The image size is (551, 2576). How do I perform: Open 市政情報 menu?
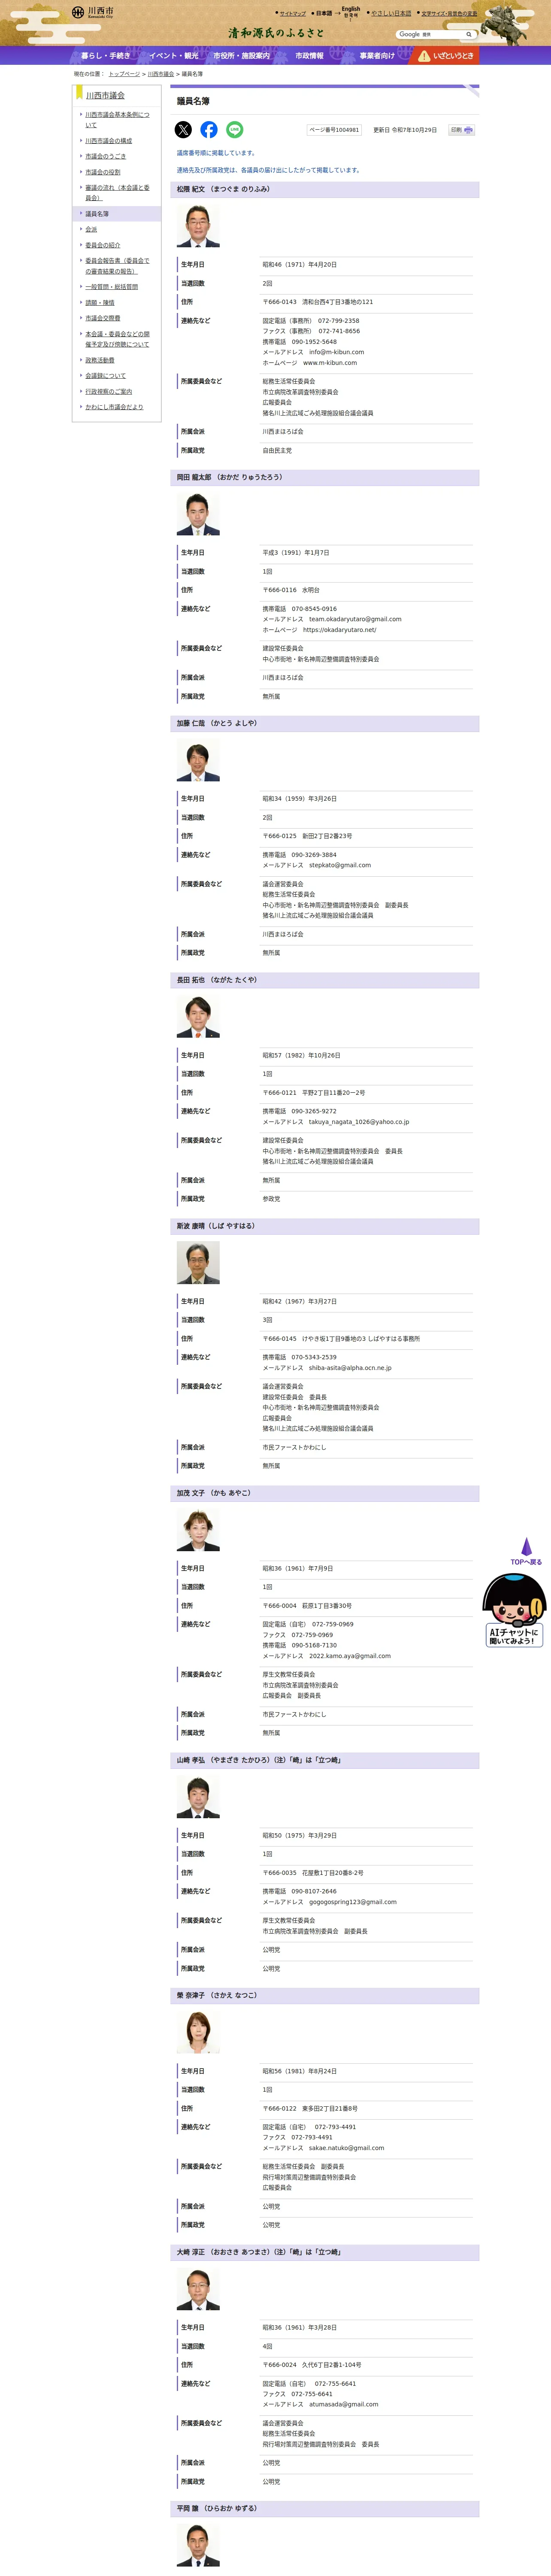(x=309, y=55)
